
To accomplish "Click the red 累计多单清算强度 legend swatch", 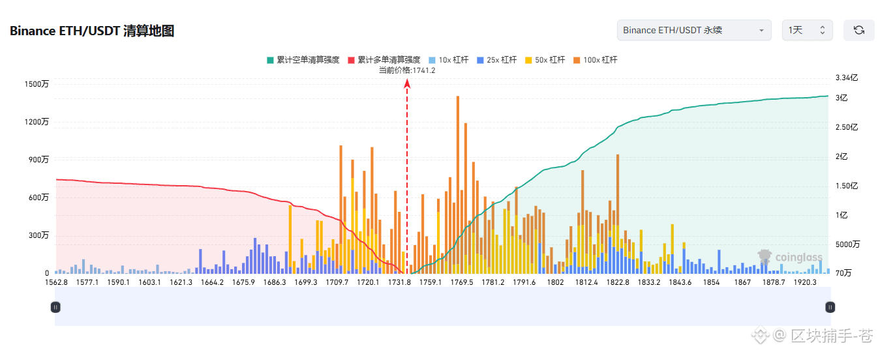I will 351,60.
